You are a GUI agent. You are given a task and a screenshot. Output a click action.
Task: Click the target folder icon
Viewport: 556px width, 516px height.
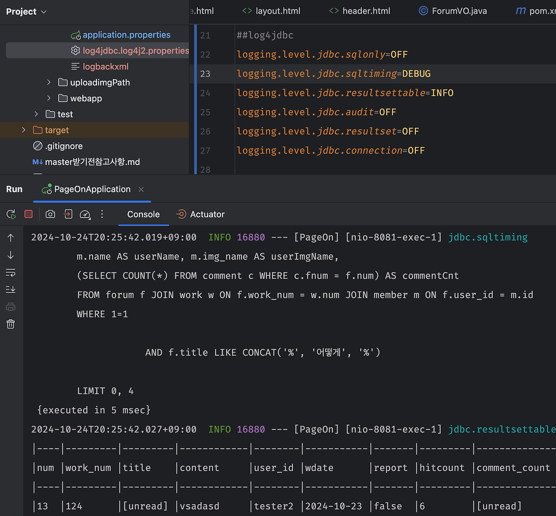38,130
